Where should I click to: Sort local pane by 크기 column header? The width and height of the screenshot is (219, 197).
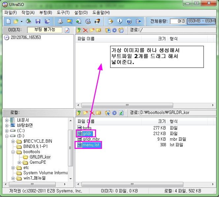pyautogui.click(x=154, y=121)
